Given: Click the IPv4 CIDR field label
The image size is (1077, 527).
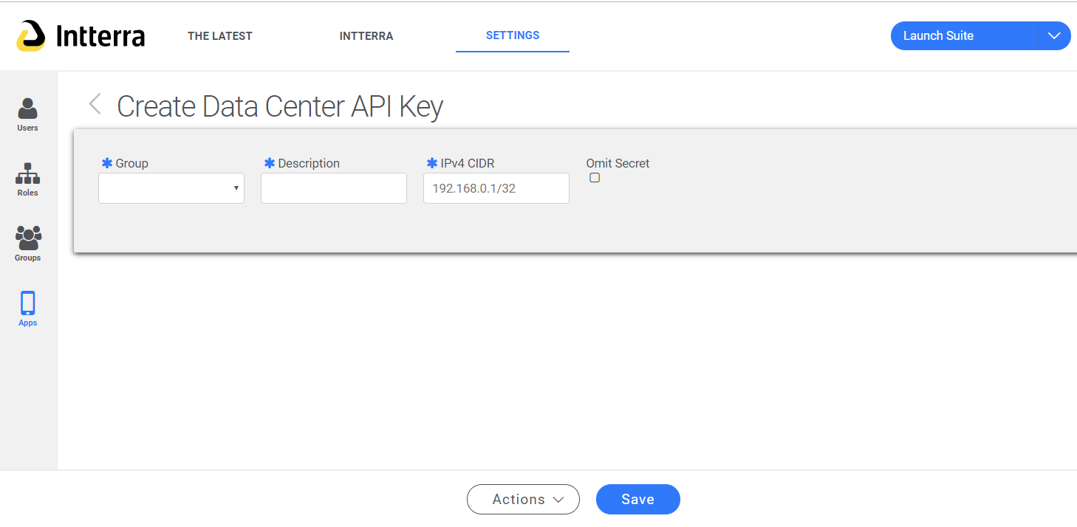Looking at the screenshot, I should click(x=468, y=163).
